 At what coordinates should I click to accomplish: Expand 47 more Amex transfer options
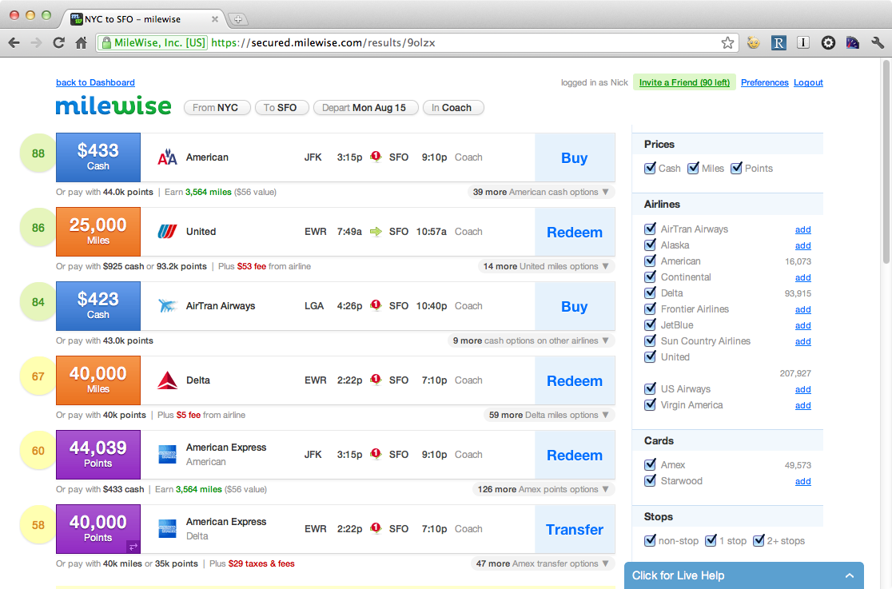pyautogui.click(x=543, y=564)
